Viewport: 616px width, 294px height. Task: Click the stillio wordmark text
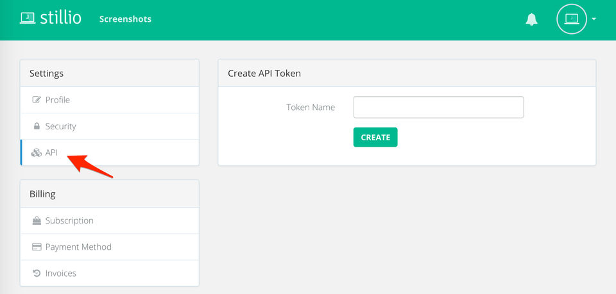[x=60, y=18]
